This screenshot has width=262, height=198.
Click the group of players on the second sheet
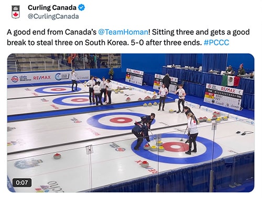[x=100, y=91]
